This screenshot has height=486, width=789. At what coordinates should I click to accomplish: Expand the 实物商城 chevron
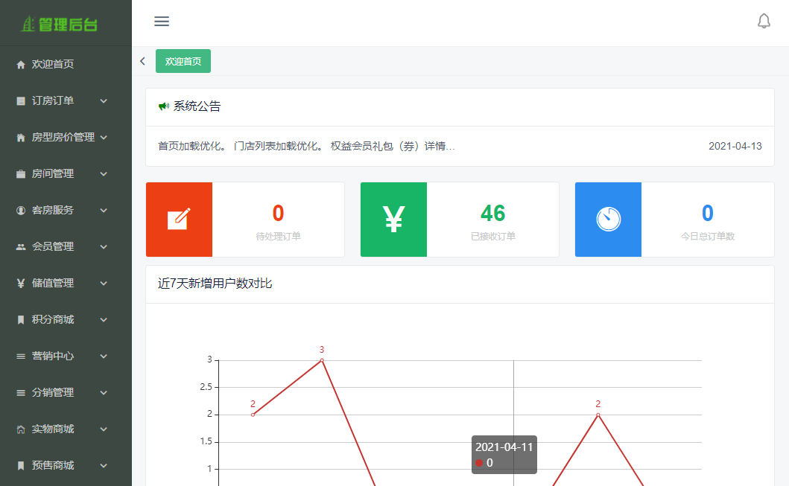tap(104, 429)
